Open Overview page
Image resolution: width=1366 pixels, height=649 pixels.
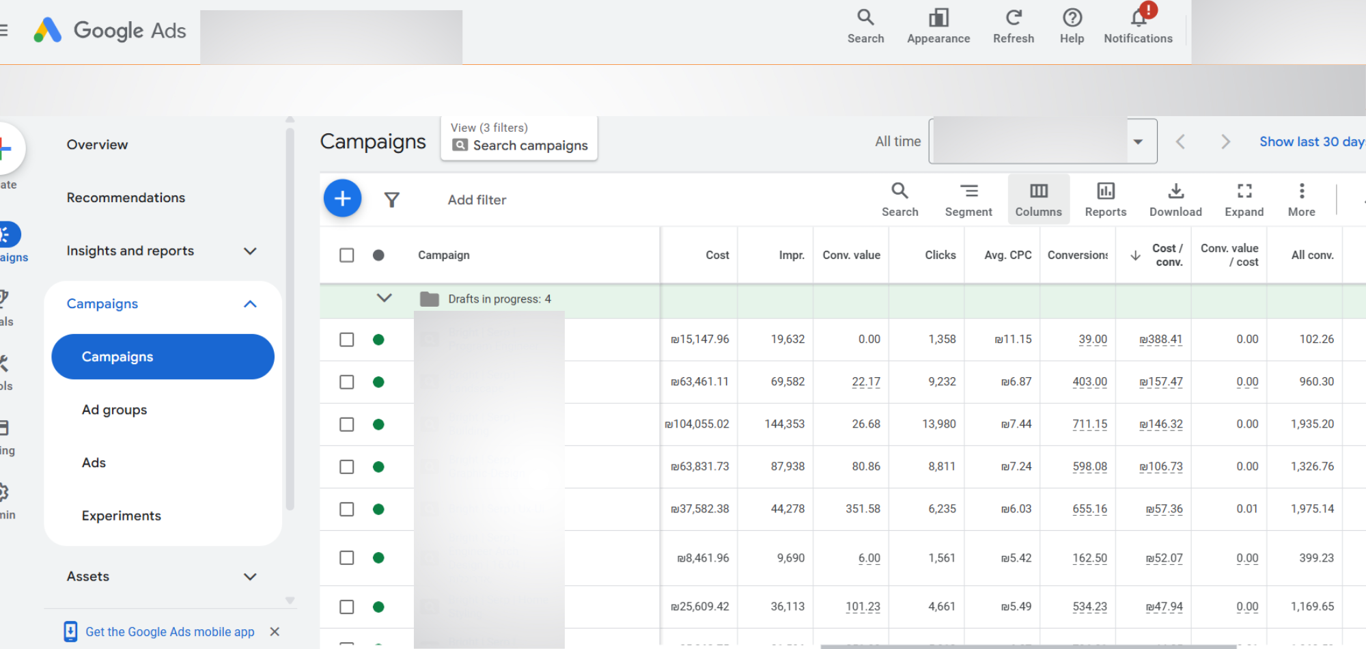coord(97,144)
